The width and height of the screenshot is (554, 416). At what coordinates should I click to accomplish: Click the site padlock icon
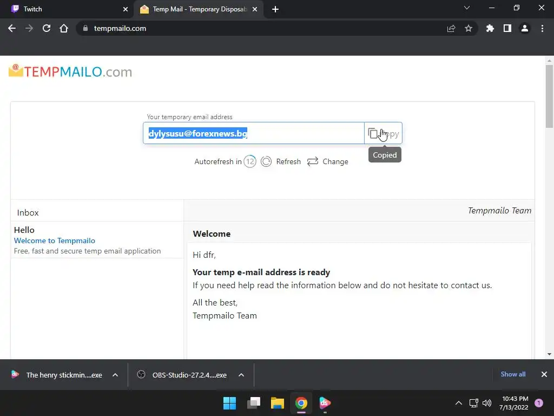click(85, 28)
